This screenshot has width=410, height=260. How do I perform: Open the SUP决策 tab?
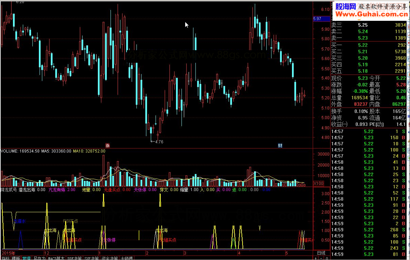click(x=92, y=258)
